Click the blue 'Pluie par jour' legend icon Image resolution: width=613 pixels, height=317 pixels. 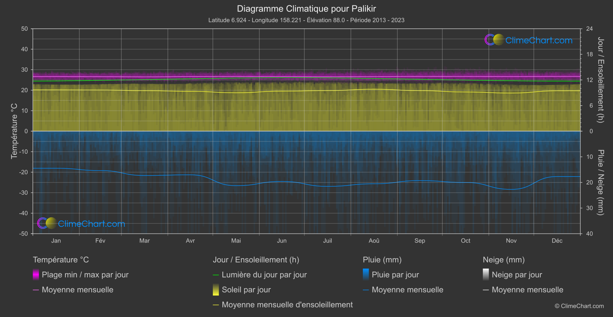click(x=366, y=275)
